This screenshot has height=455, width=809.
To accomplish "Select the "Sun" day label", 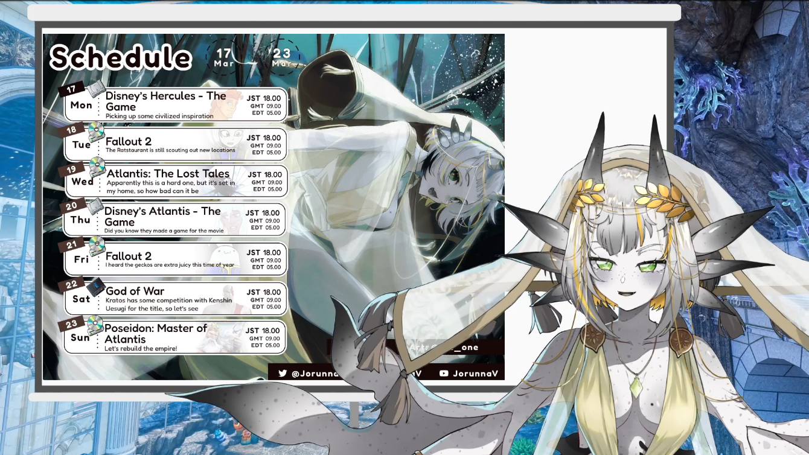I will pos(80,338).
